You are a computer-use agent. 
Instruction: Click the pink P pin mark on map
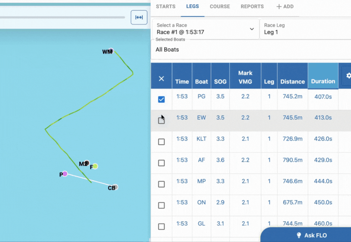[65, 174]
